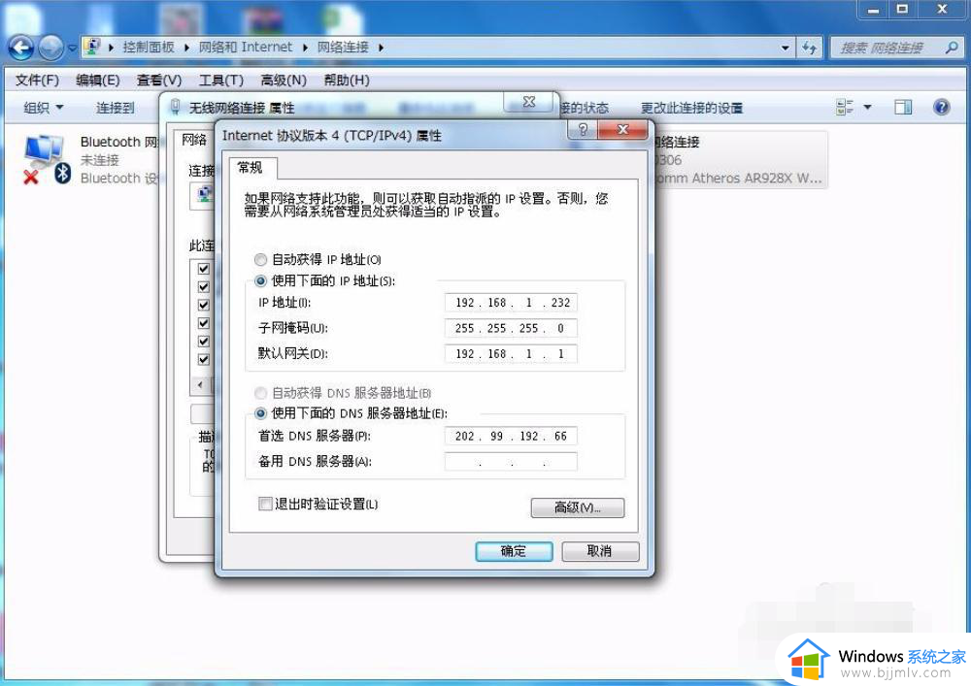Close the 无线网络连接 属性 dialog
Screen dimensions: 971x686
coord(529,102)
